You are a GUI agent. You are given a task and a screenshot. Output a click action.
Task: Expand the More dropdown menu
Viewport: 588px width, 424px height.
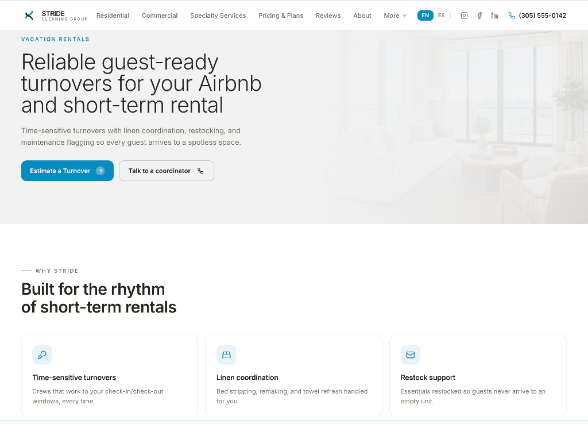click(x=395, y=16)
